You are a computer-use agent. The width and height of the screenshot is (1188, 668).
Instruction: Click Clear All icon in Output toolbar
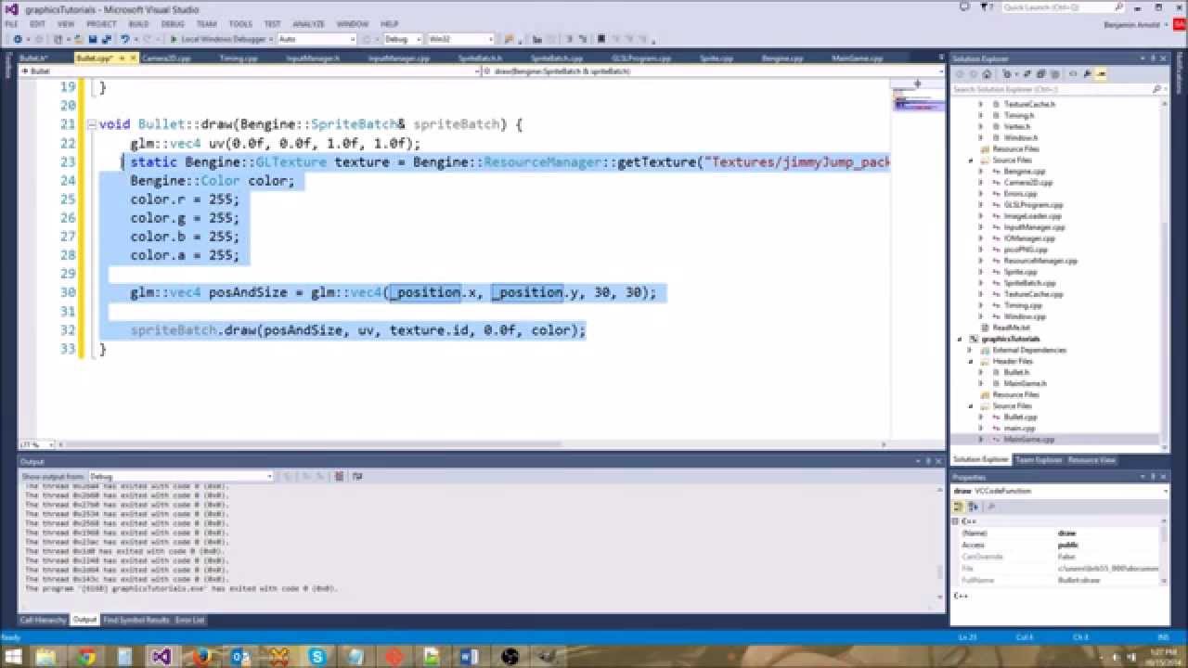pos(339,476)
